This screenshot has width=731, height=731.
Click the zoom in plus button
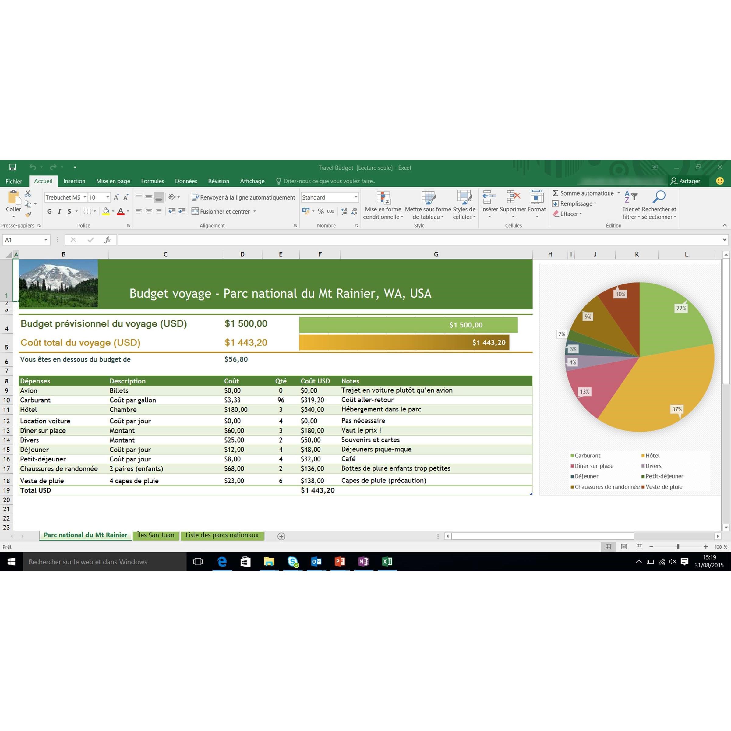point(706,547)
